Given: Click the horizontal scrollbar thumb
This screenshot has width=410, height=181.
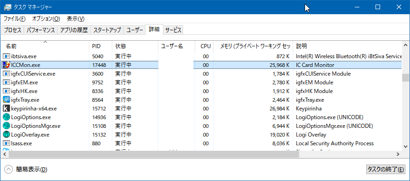Looking at the screenshot, I should coord(154,154).
